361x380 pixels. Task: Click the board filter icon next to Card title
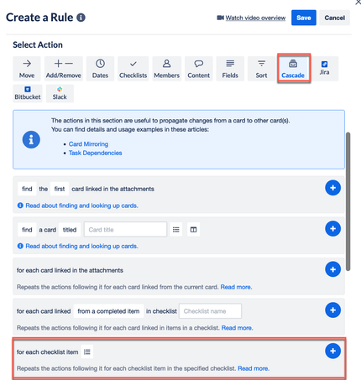(193, 230)
